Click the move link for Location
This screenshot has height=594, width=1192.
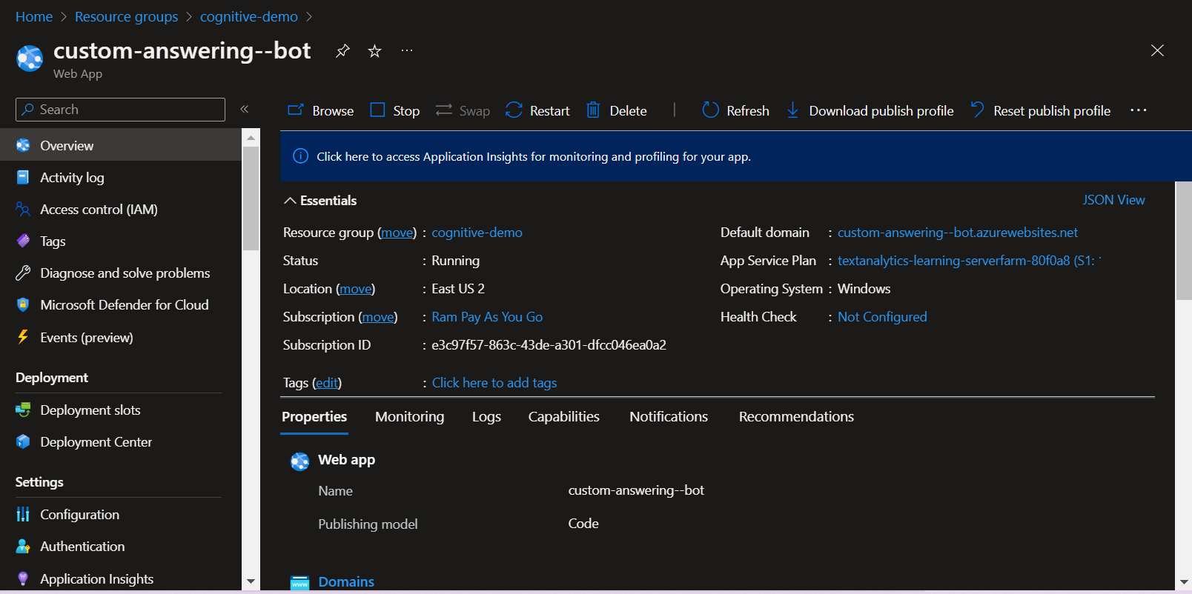356,289
